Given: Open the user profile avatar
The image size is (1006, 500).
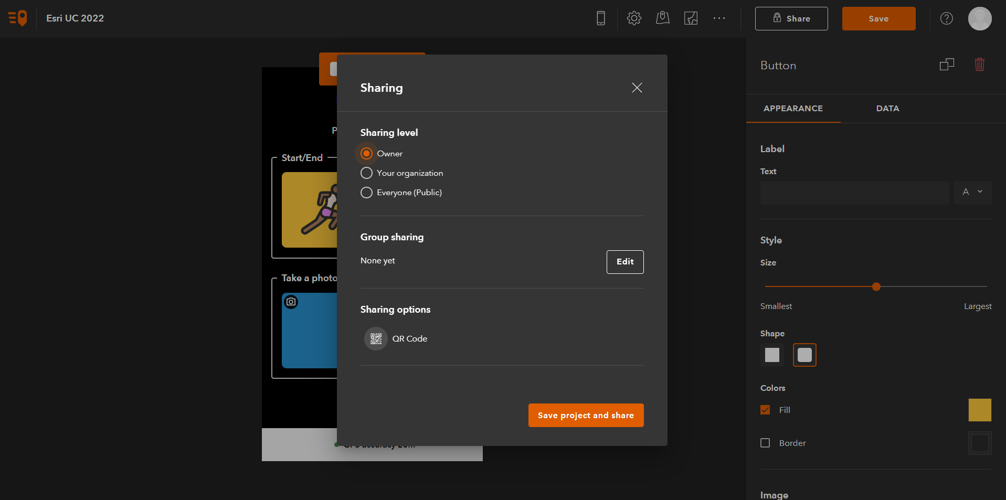Looking at the screenshot, I should click(980, 18).
